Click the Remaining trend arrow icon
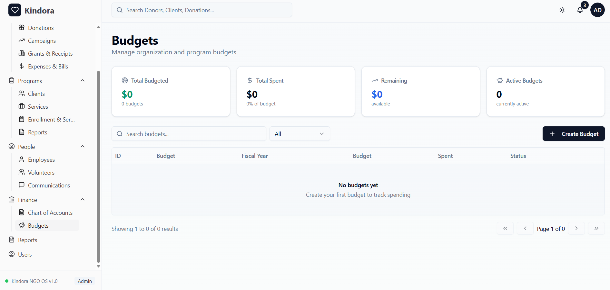 [375, 80]
